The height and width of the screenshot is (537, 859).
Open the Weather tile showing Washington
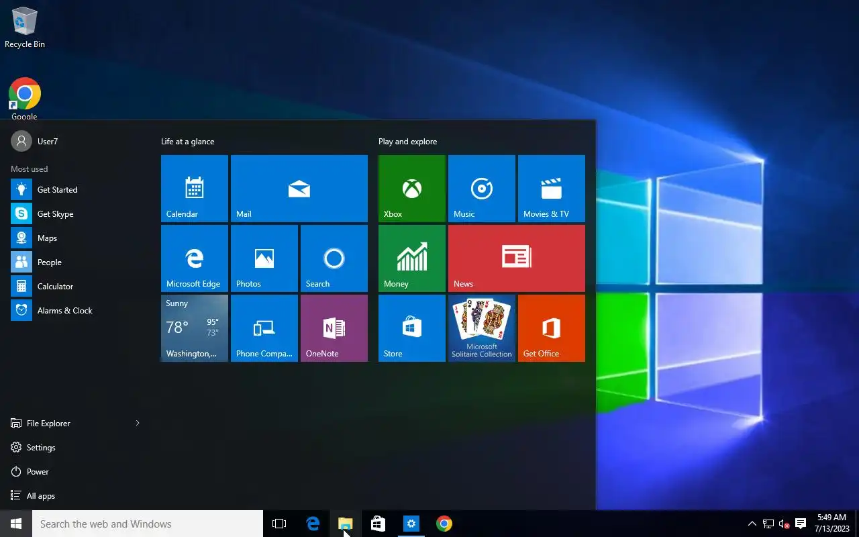(x=195, y=328)
